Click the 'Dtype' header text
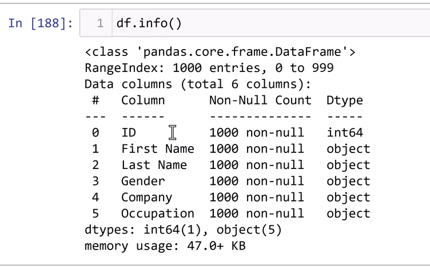The image size is (430, 270). 345,100
